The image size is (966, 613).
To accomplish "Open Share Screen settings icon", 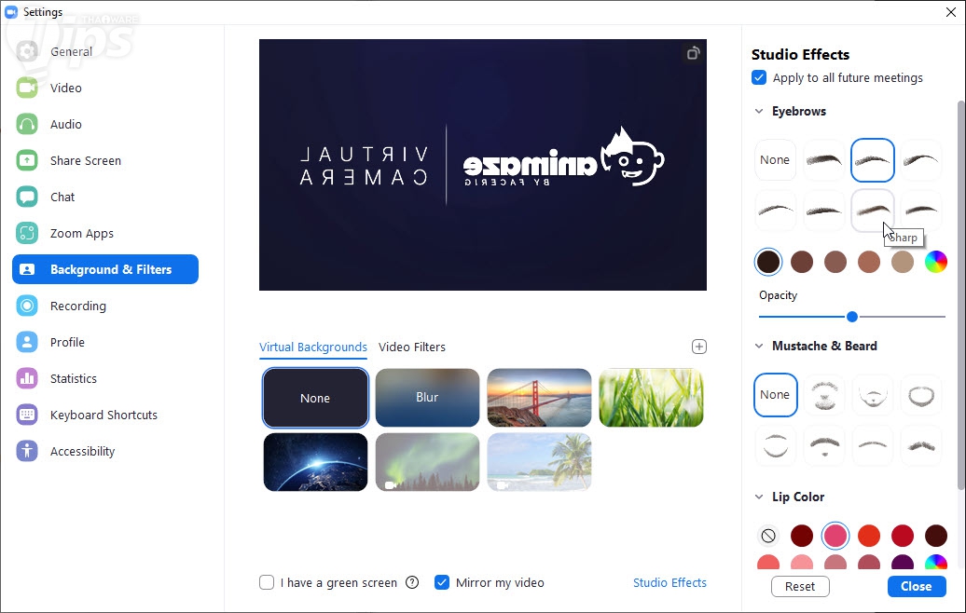I will pyautogui.click(x=27, y=160).
